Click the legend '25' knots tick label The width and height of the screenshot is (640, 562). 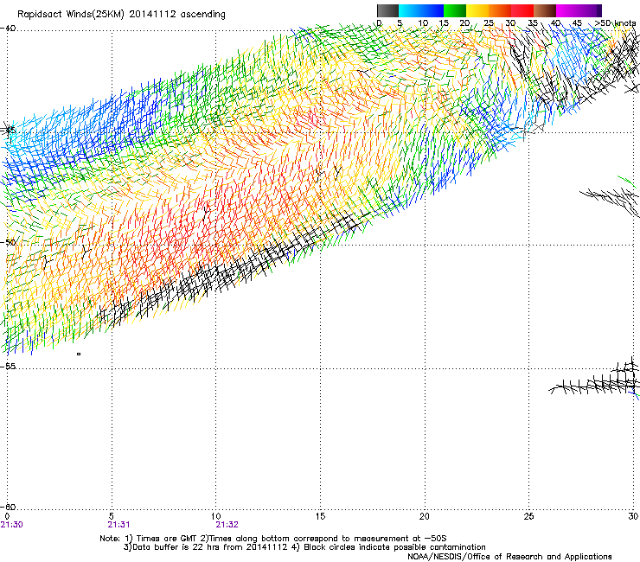(x=488, y=23)
